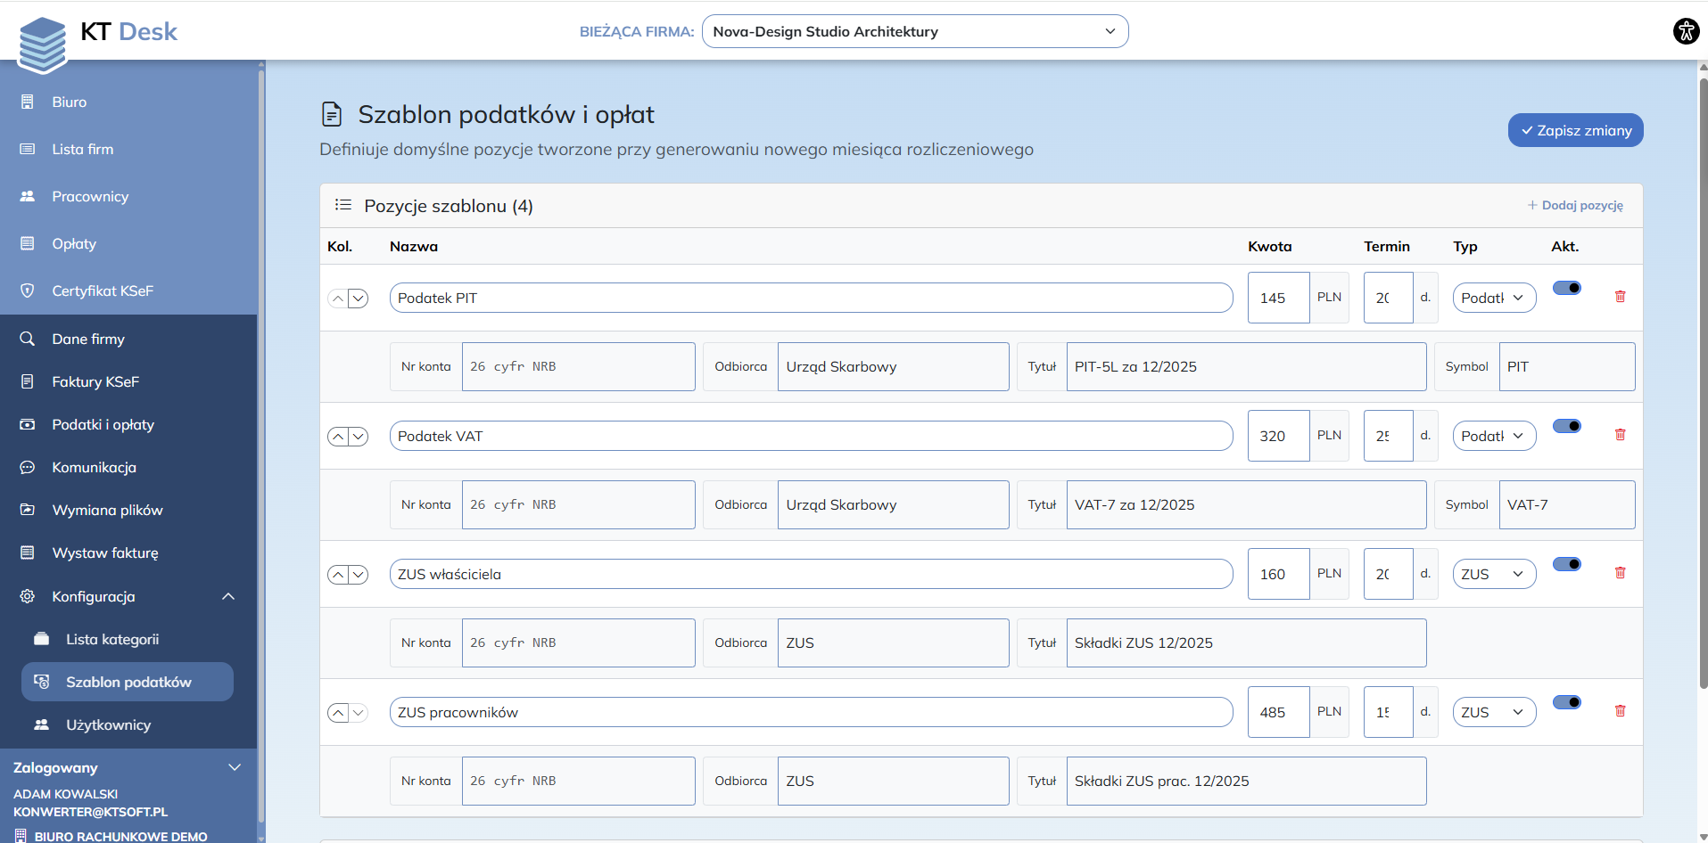Image resolution: width=1708 pixels, height=843 pixels.
Task: Toggle active switch for Podatek PIT
Action: point(1567,288)
